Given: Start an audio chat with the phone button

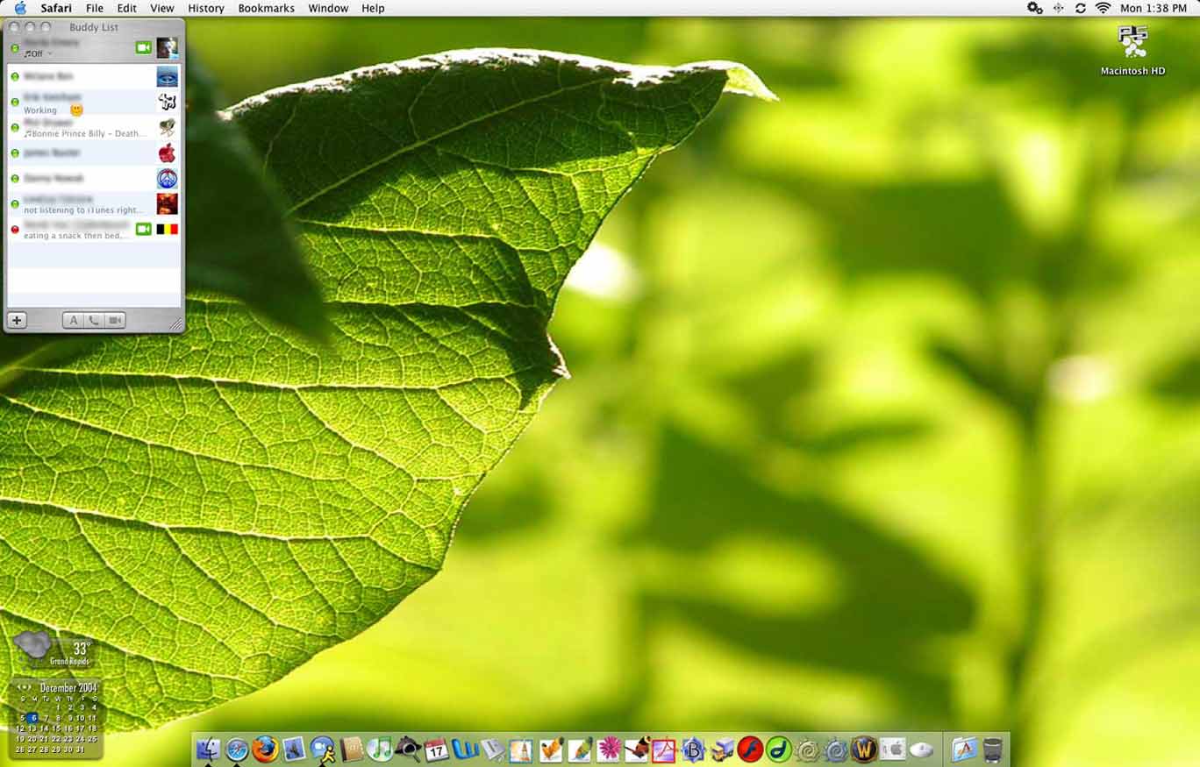Looking at the screenshot, I should pos(95,320).
